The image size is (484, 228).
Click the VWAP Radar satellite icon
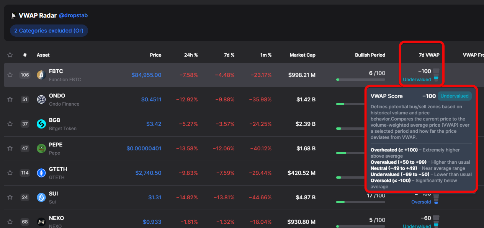click(13, 16)
